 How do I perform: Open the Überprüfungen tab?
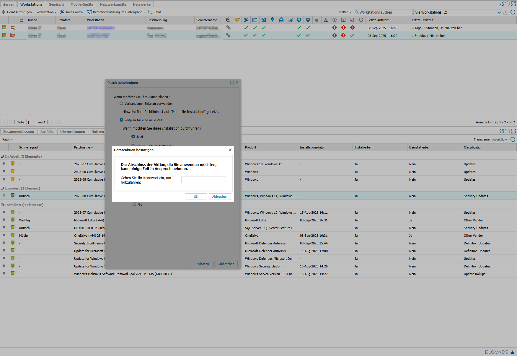pos(72,132)
